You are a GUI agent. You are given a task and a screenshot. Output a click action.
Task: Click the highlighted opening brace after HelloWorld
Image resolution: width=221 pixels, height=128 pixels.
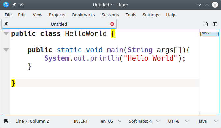click(x=113, y=34)
